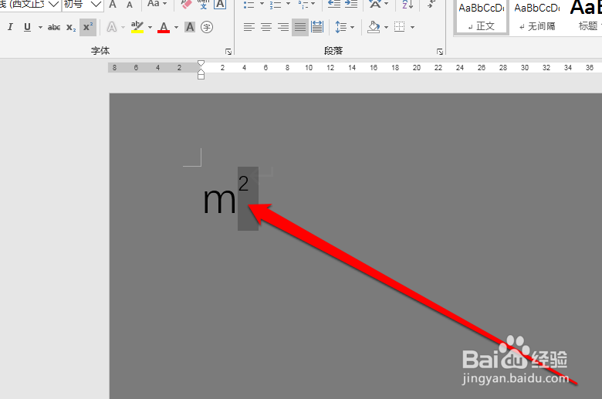Click the superscript 2 in document
The width and height of the screenshot is (602, 399).
(x=243, y=183)
